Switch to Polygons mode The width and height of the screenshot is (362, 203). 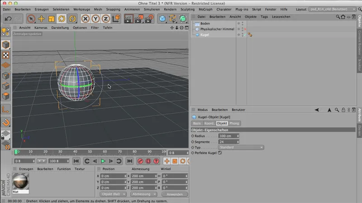(6, 96)
